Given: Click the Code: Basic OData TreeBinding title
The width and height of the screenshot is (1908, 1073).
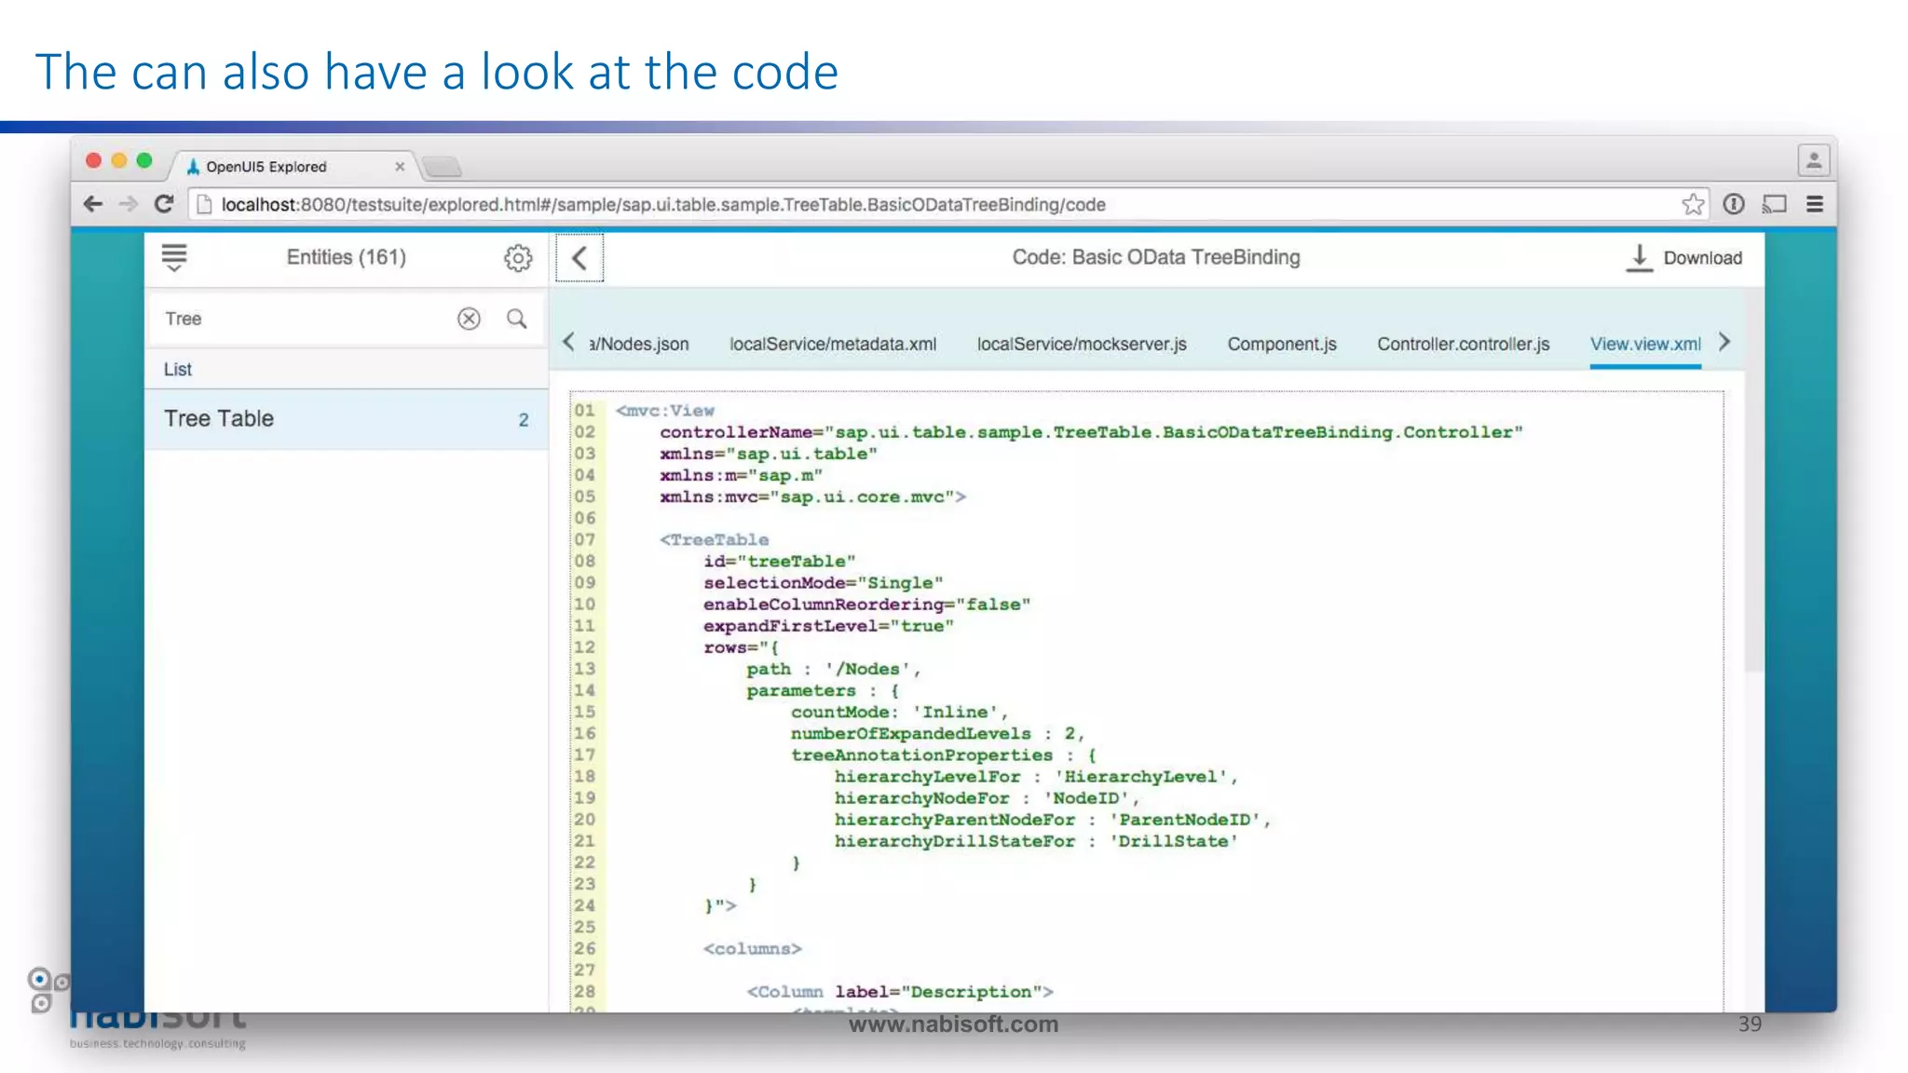Looking at the screenshot, I should (x=1156, y=257).
